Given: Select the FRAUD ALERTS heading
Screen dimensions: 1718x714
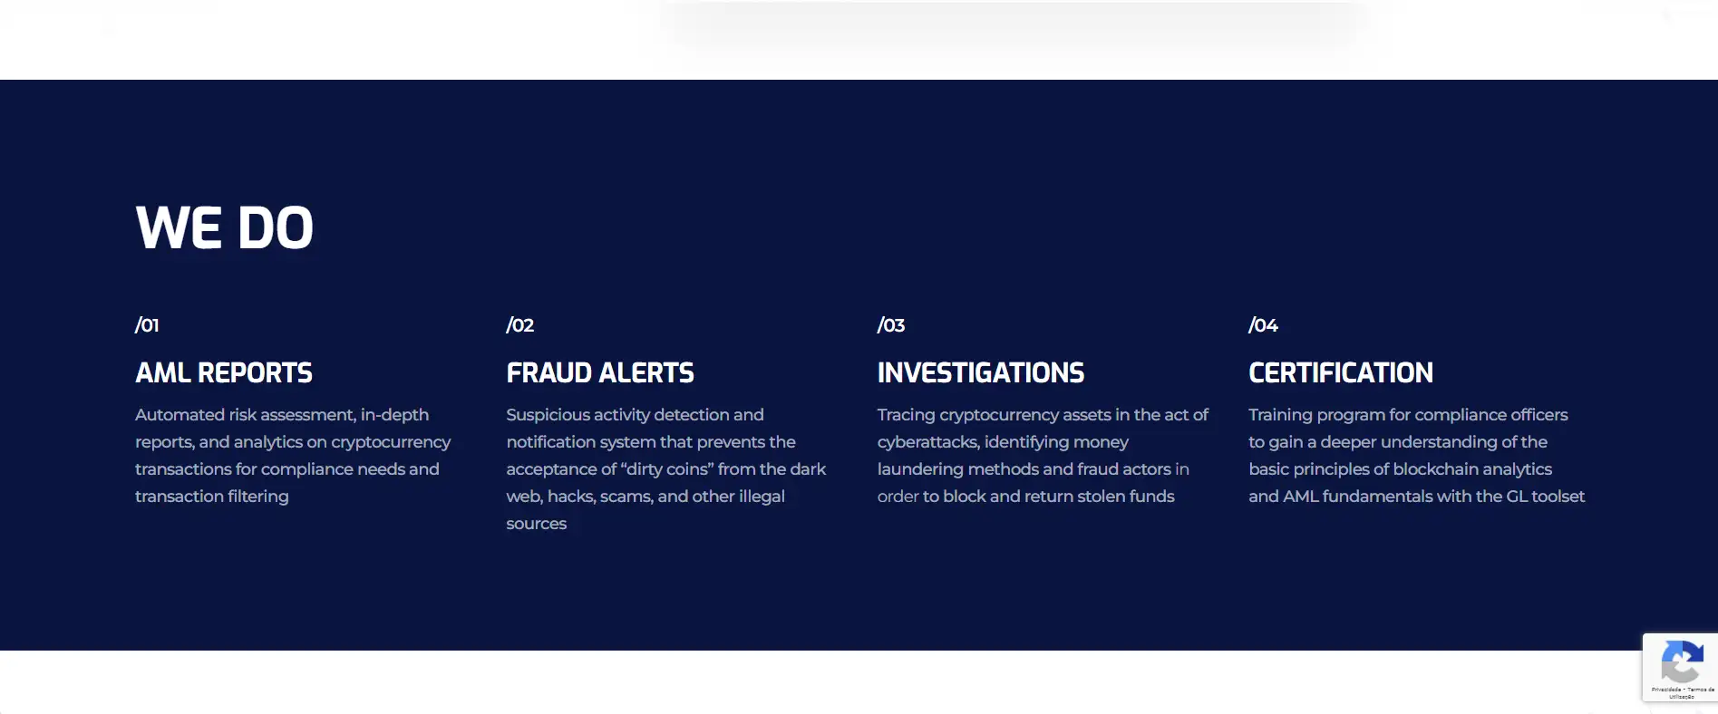Looking at the screenshot, I should [x=599, y=372].
